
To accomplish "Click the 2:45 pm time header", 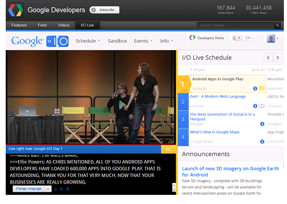I will tap(275, 70).
